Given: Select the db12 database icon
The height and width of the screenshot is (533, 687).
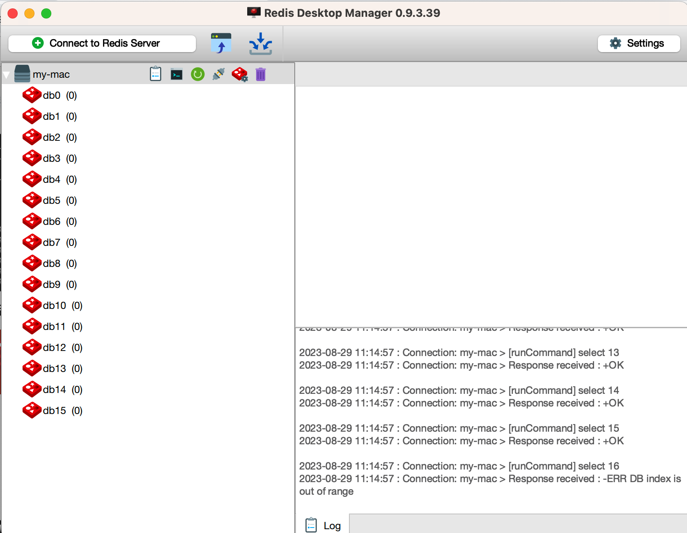Looking at the screenshot, I should pos(32,347).
